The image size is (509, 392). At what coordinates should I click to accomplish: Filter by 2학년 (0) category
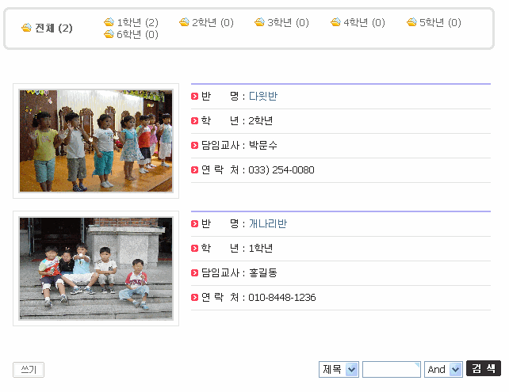(x=212, y=22)
